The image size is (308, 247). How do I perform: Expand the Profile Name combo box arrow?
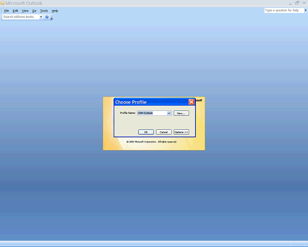169,113
